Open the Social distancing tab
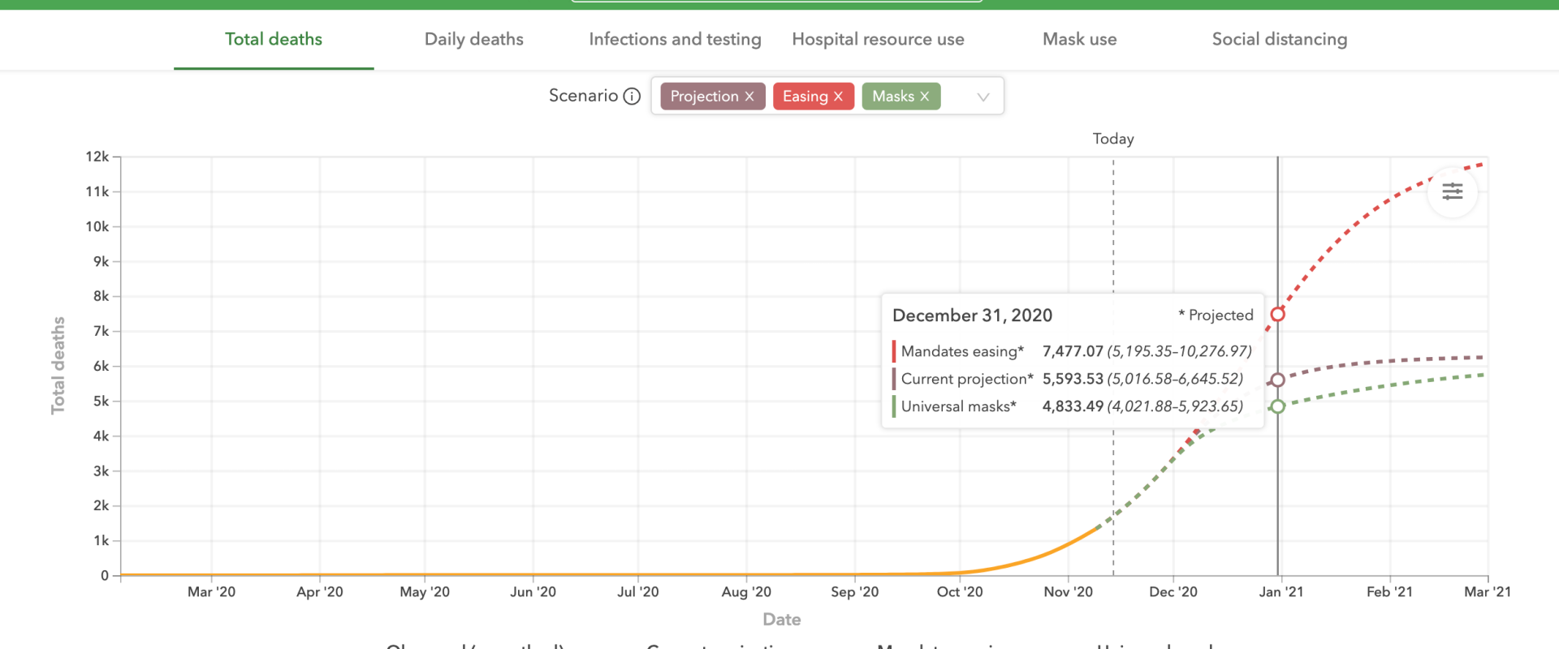 coord(1279,39)
